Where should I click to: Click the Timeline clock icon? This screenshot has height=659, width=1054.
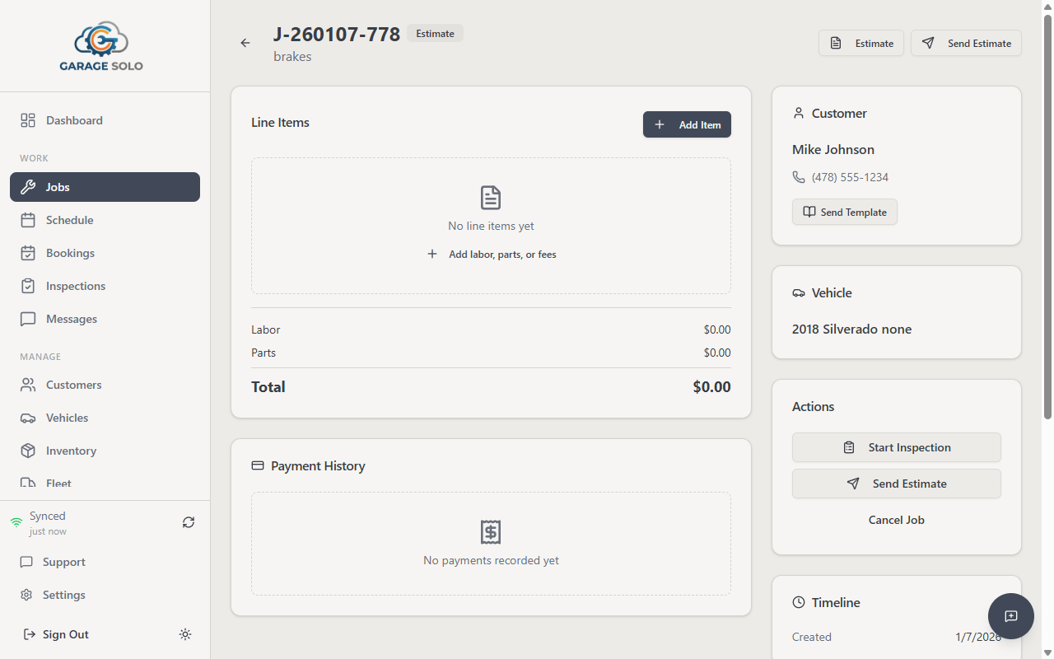[799, 603]
